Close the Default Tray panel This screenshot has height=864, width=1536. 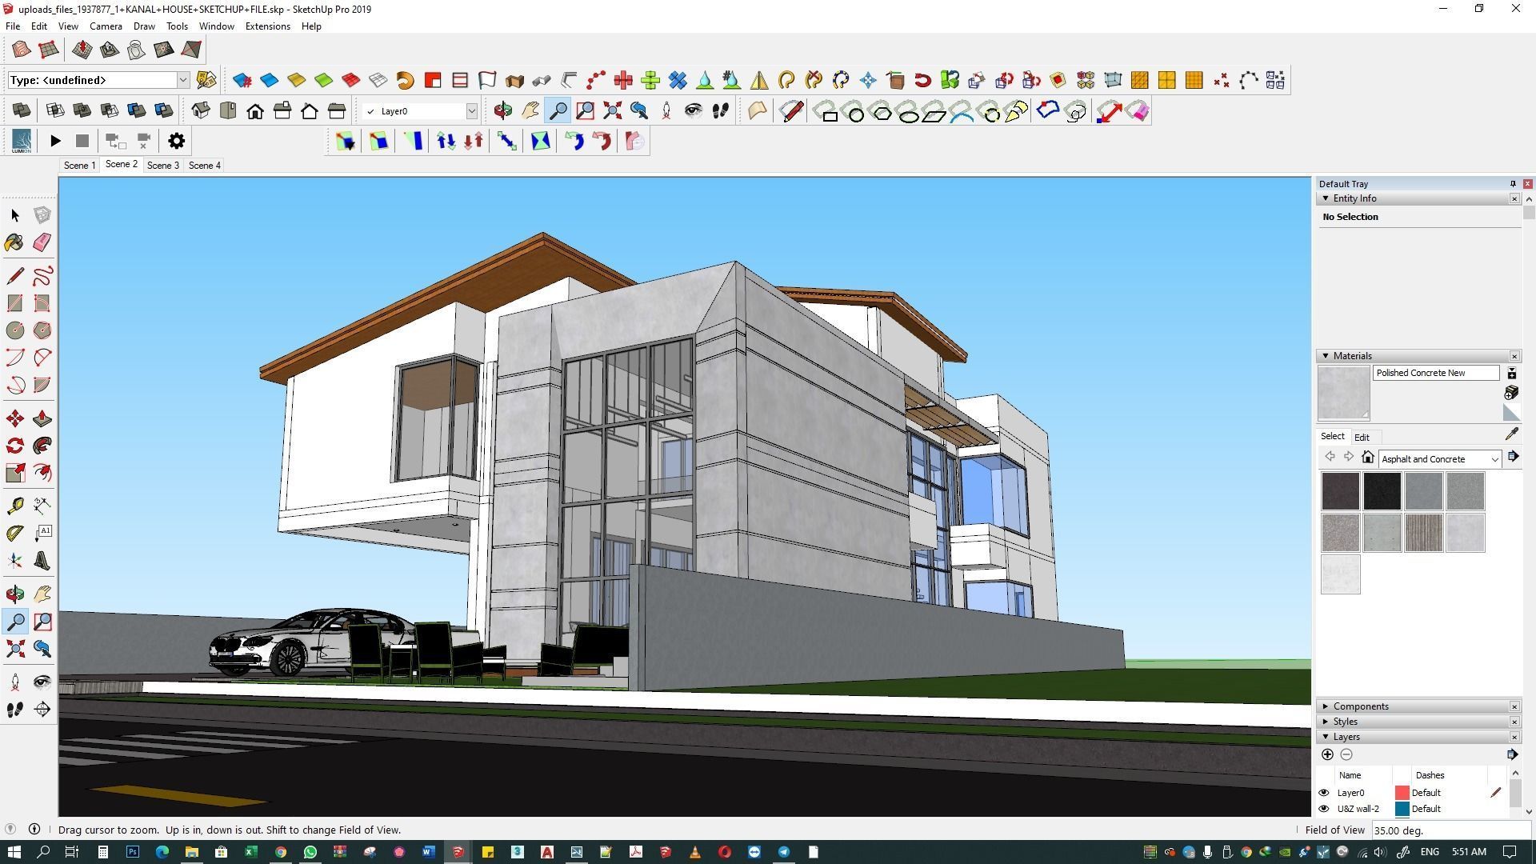coord(1527,184)
